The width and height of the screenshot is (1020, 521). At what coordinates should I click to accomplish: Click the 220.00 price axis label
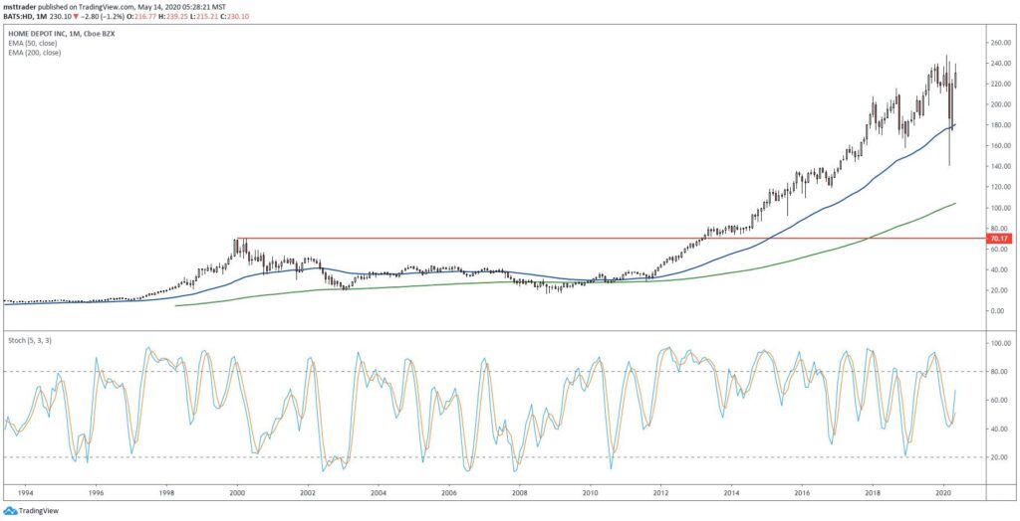pyautogui.click(x=998, y=84)
